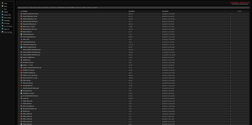252x125 pixels.
Task: Download FileZilla Portable.zip
Action: pos(29,73)
